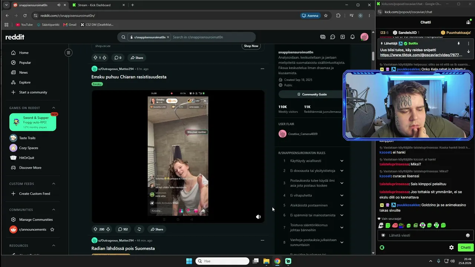Click the Reddit search field
Screen dimensions: 475x267
213,37
